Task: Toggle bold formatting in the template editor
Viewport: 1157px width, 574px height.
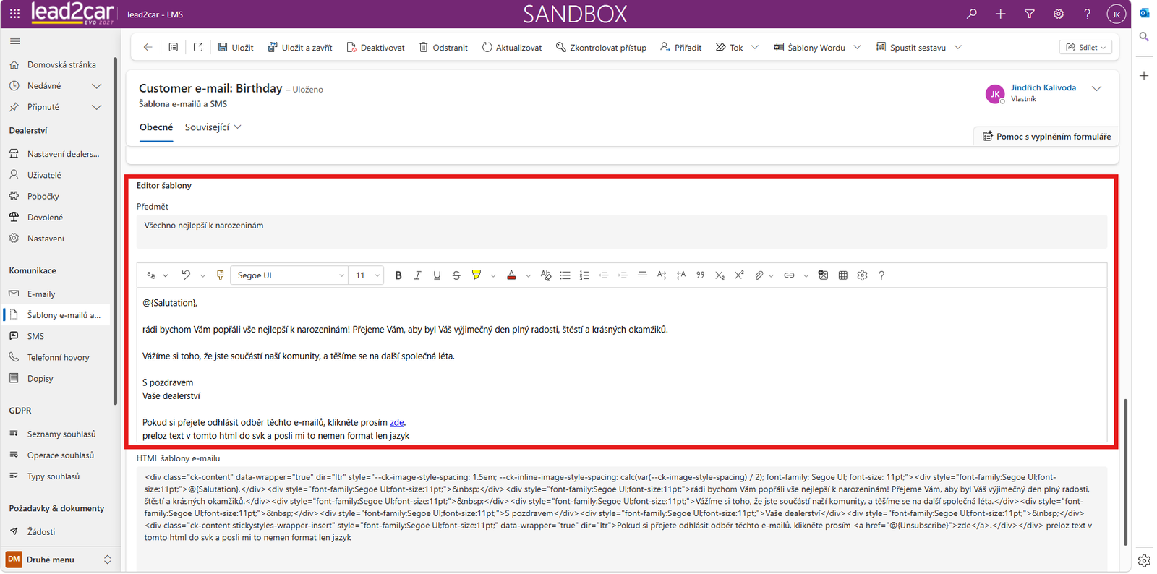Action: tap(398, 275)
